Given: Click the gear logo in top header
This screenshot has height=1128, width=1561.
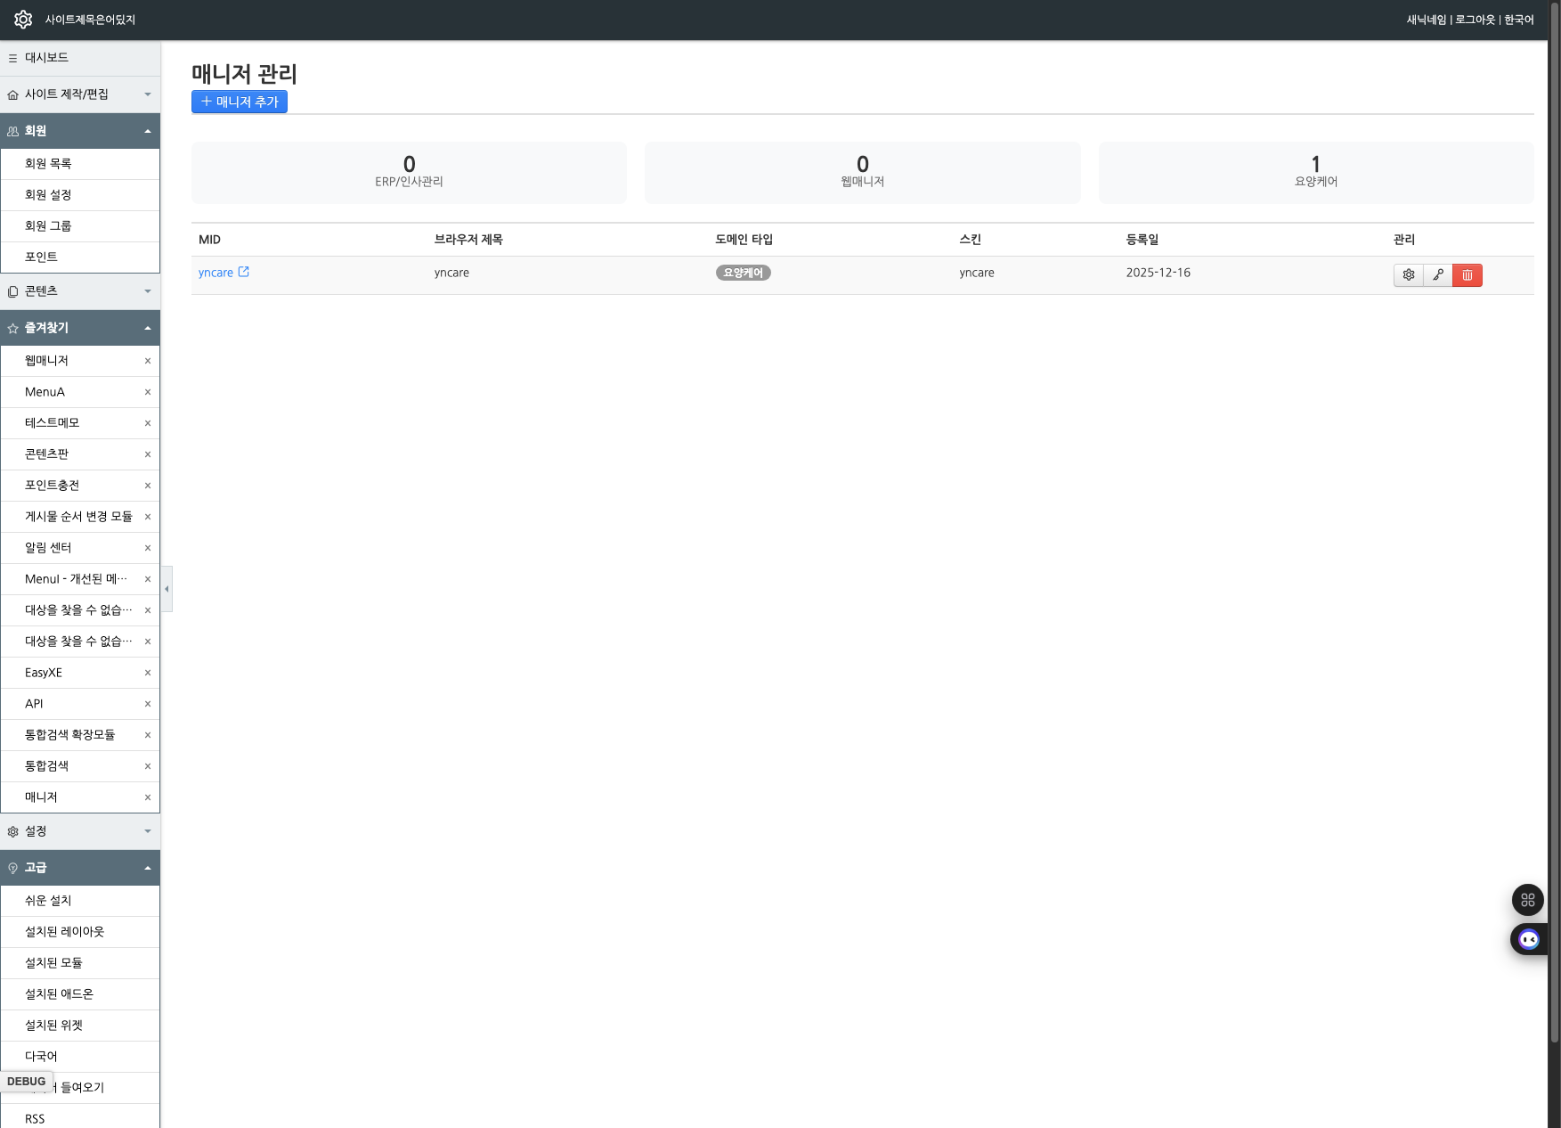Looking at the screenshot, I should pos(23,20).
